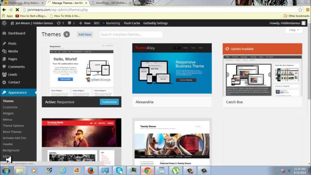Viewport: 311px width, 175px height.
Task: Click Flush Cache in the admin bar
Action: [132, 23]
